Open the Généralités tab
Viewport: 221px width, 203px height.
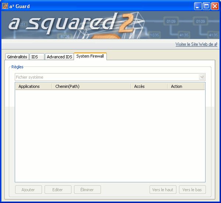tap(17, 57)
